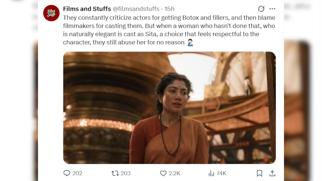Click the share upload arrow icon
This screenshot has height=181, width=322.
point(272,173)
